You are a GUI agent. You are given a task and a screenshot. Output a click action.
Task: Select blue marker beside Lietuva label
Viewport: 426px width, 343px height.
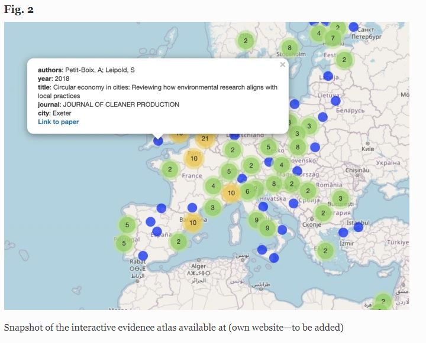click(335, 101)
